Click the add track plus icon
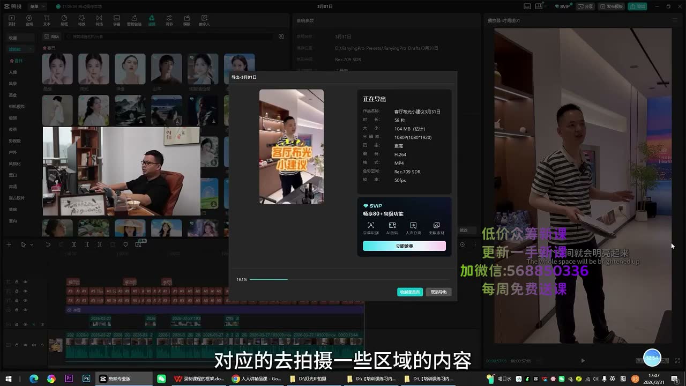The width and height of the screenshot is (686, 386). pos(9,244)
